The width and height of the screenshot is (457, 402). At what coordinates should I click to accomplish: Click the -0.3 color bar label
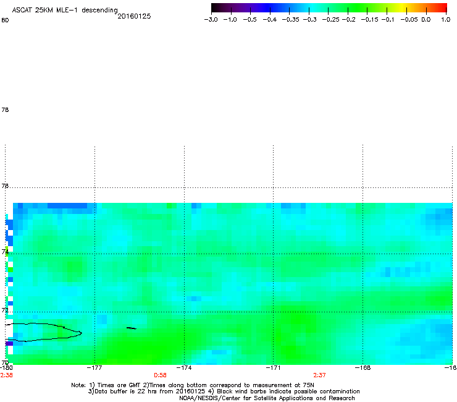tap(309, 20)
